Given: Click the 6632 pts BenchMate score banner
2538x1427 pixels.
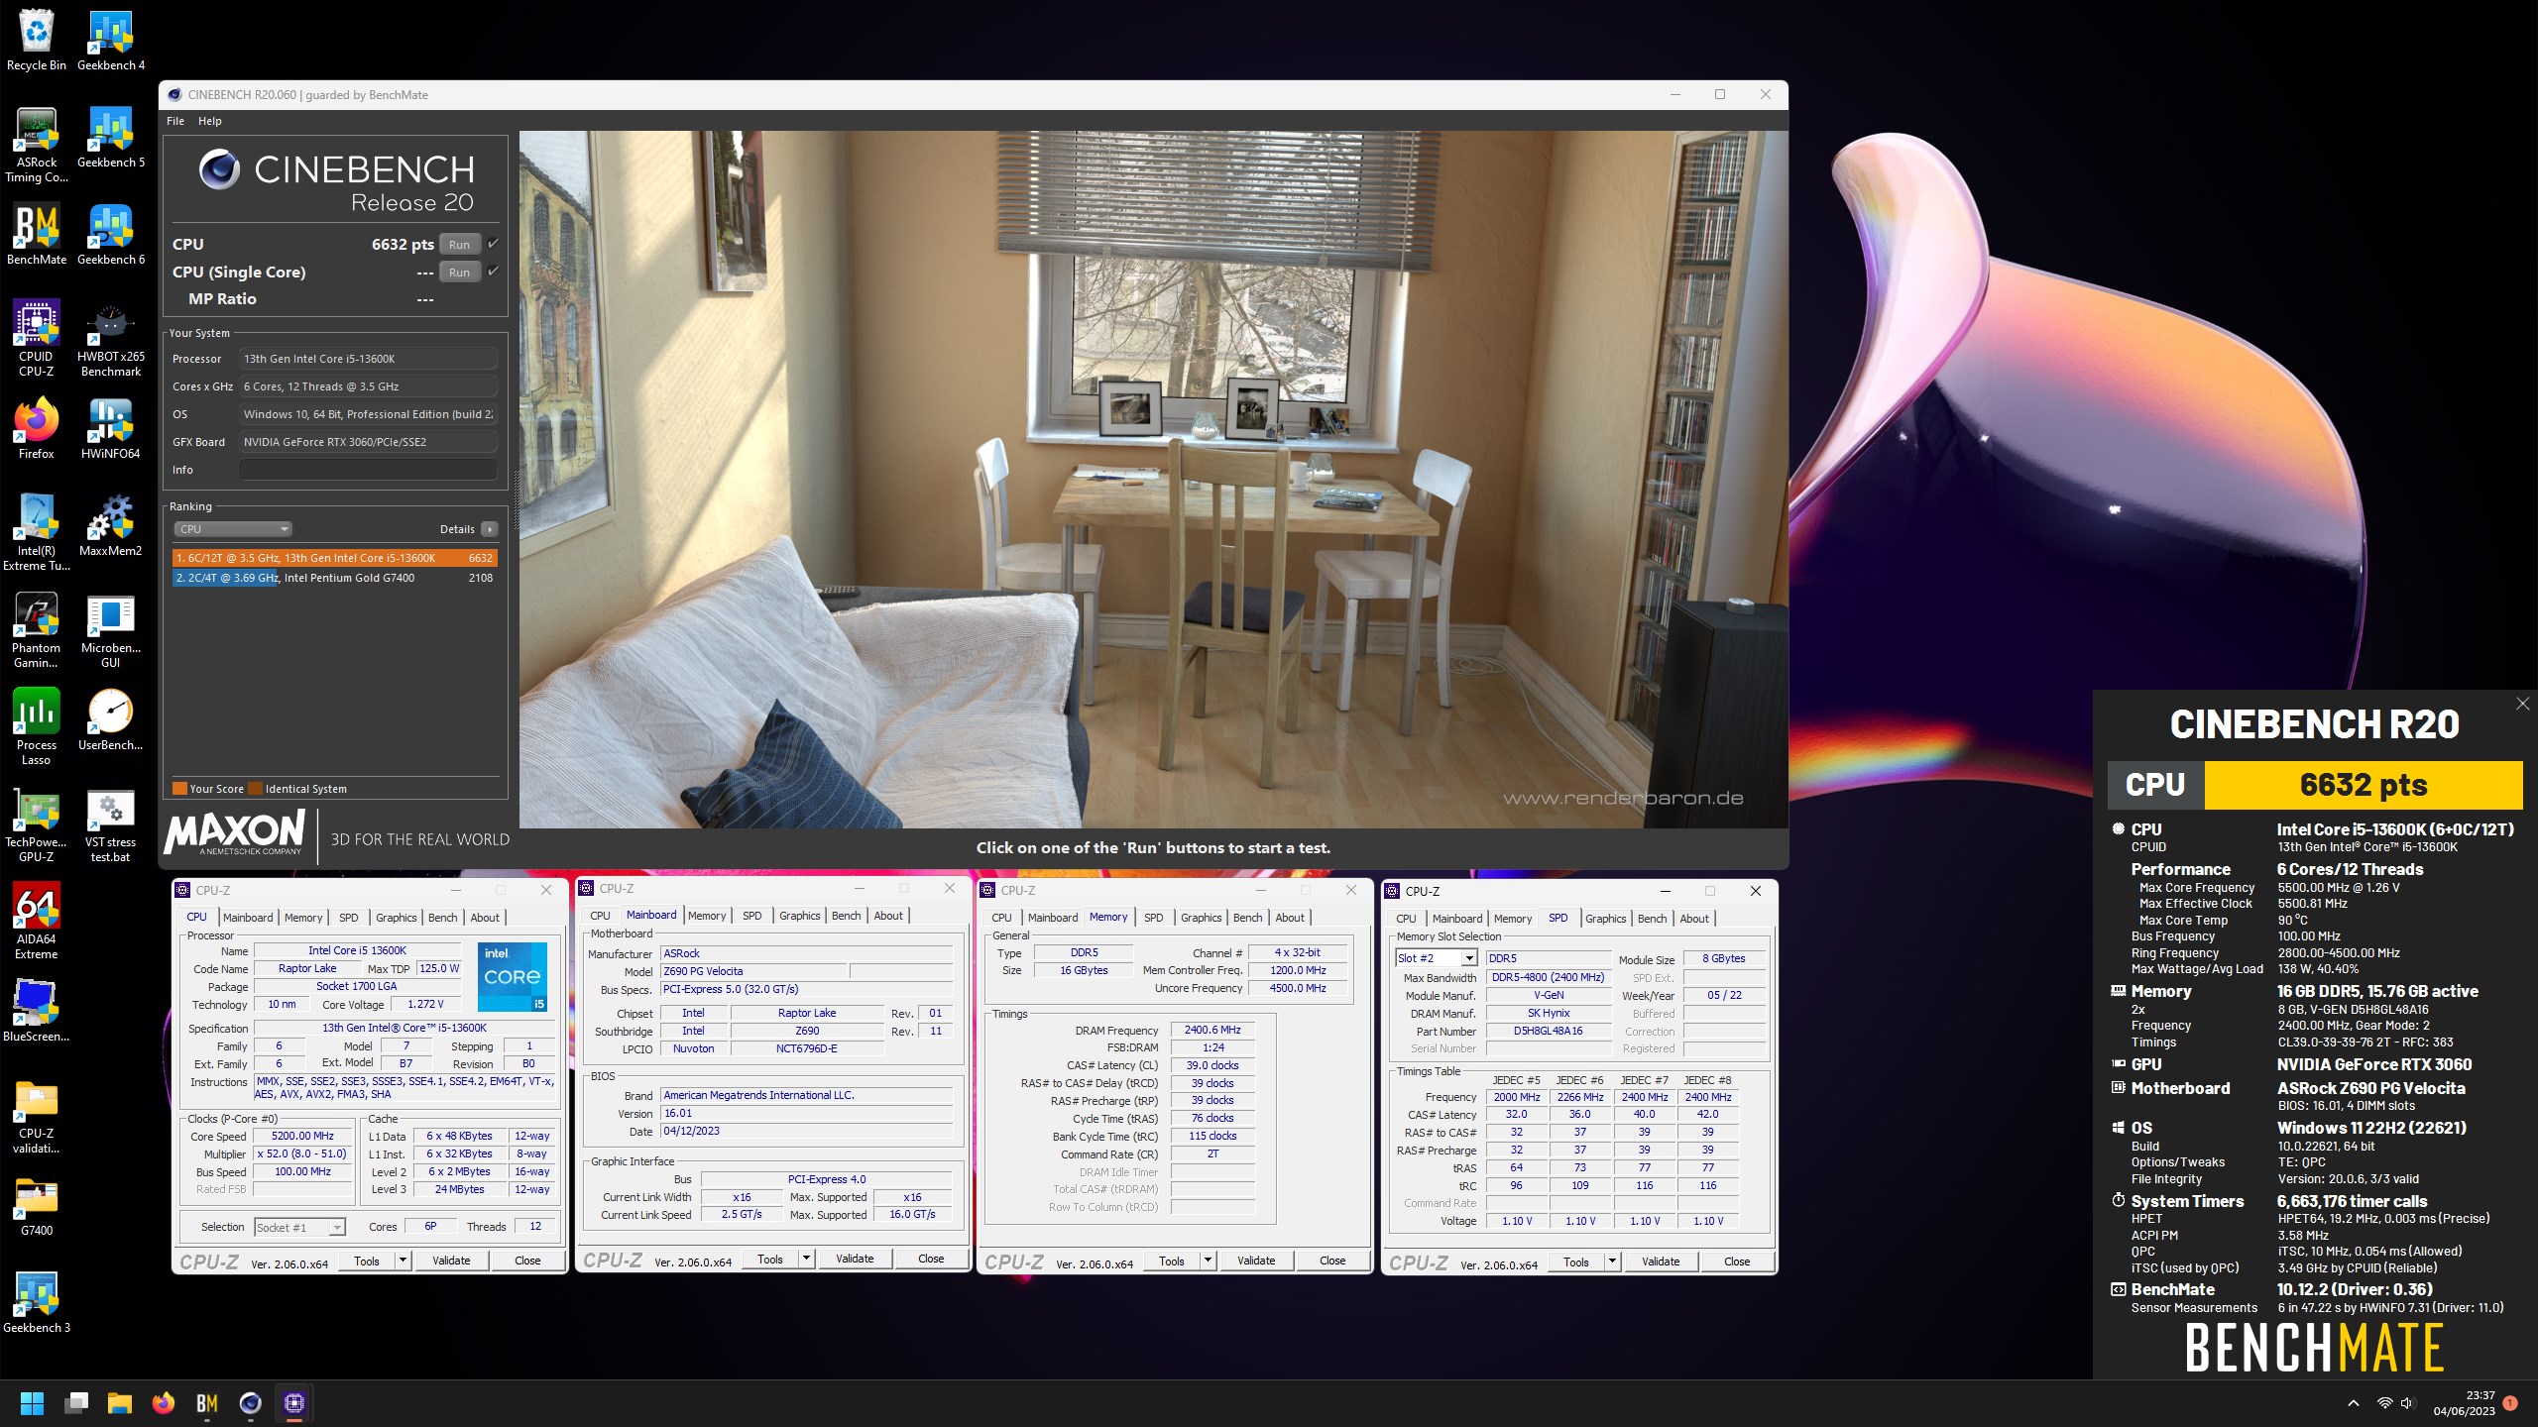Looking at the screenshot, I should click(x=2364, y=785).
